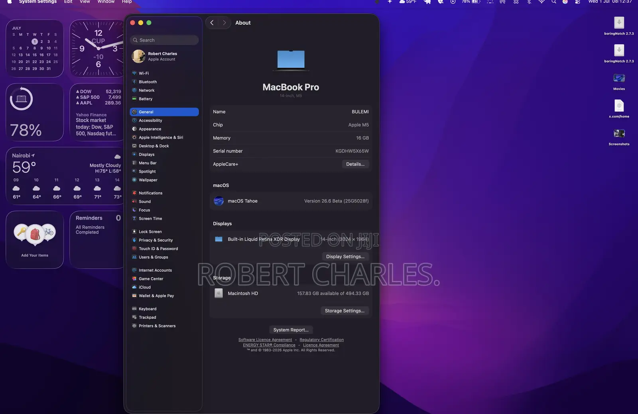The image size is (638, 414).
Task: Open the Nairobi weather widget
Action: click(x=66, y=176)
